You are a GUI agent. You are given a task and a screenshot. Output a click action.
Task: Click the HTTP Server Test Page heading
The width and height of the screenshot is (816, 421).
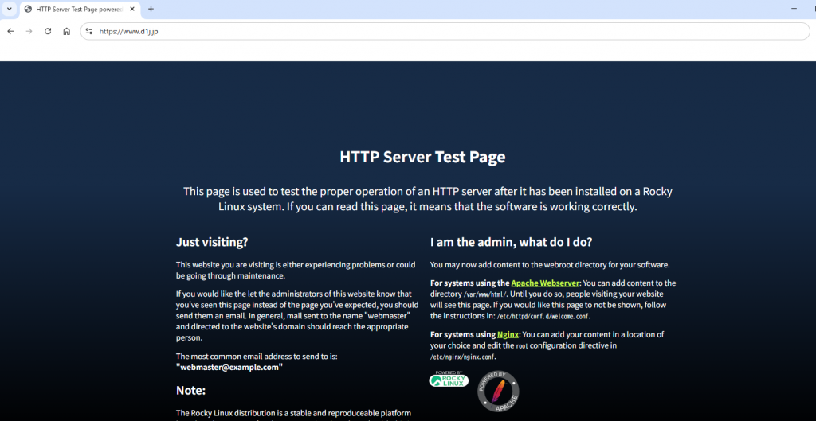[422, 157]
